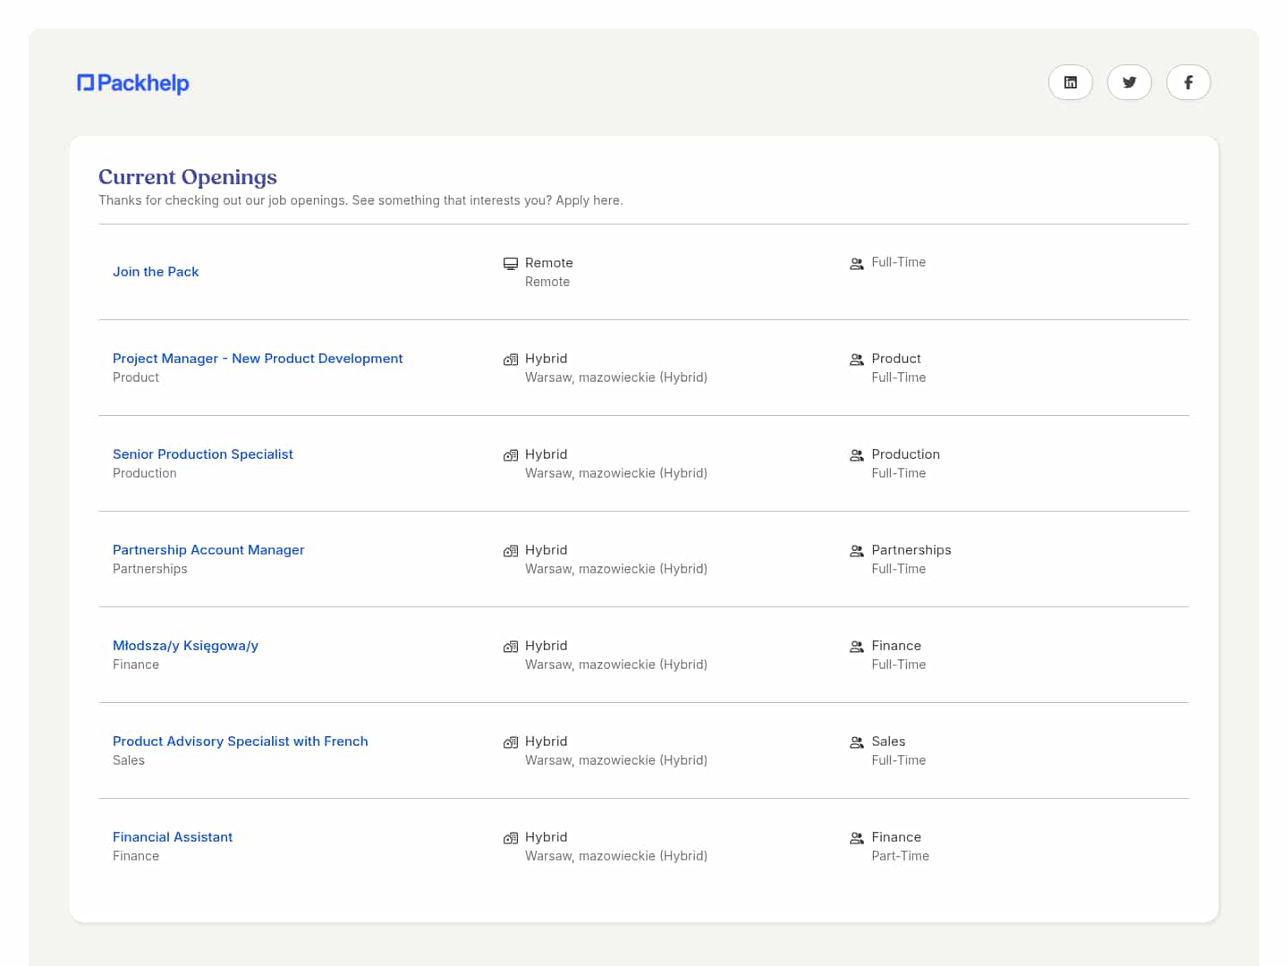1288x966 pixels.
Task: Click the hybrid building icon for Project Manager
Action: (511, 360)
